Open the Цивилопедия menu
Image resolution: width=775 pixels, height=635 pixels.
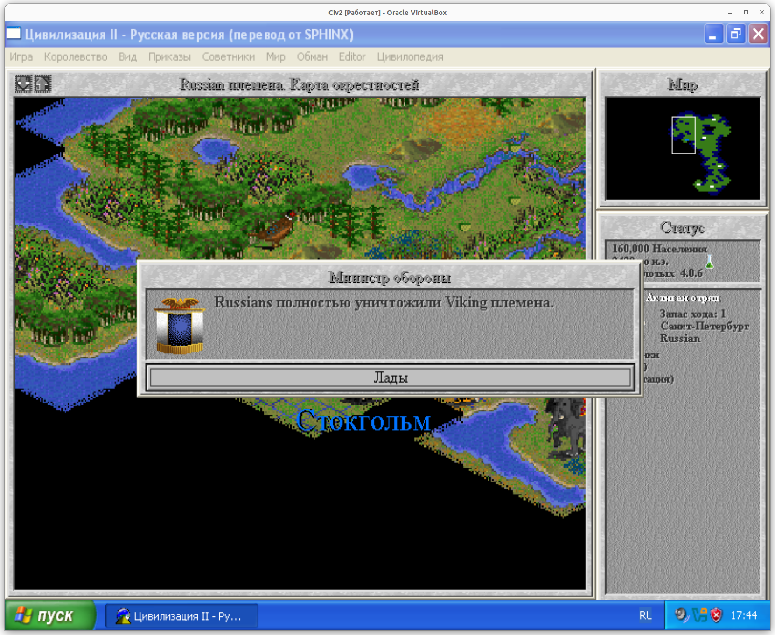pos(410,57)
